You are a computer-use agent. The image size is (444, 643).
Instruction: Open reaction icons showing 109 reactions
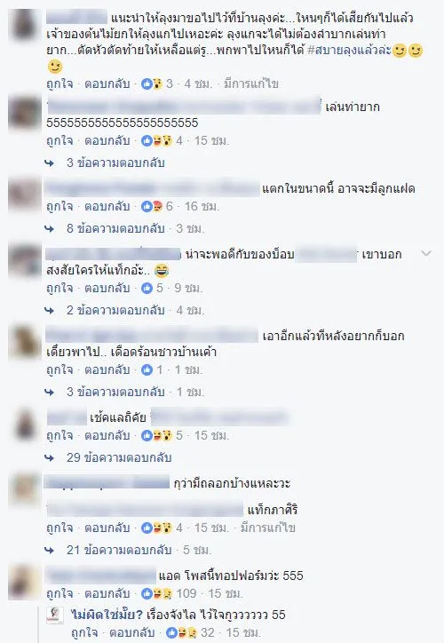[156, 593]
